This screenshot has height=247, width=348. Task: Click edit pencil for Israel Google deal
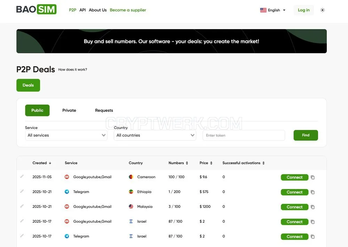(22, 221)
